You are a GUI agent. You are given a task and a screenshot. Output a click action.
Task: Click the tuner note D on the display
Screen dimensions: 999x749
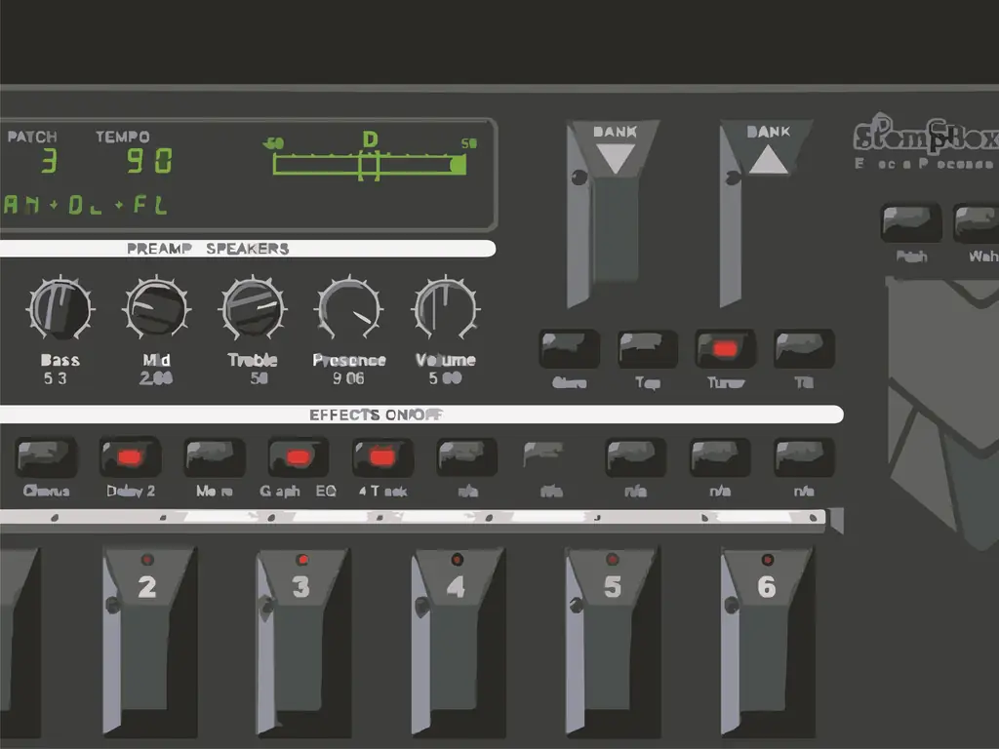click(x=370, y=138)
